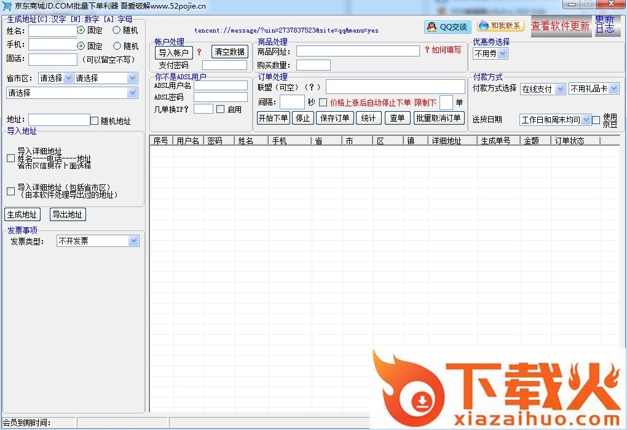Open the 在线支付 payment method dropdown
Screen dimensions: 627x430
pos(543,89)
